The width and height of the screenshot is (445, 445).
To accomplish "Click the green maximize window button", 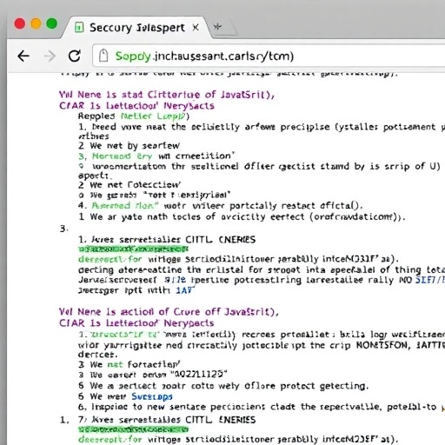I will [52, 23].
